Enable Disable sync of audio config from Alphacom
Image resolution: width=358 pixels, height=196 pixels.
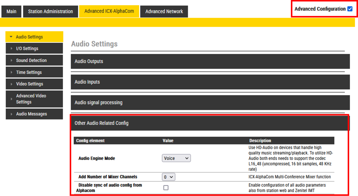click(166, 187)
